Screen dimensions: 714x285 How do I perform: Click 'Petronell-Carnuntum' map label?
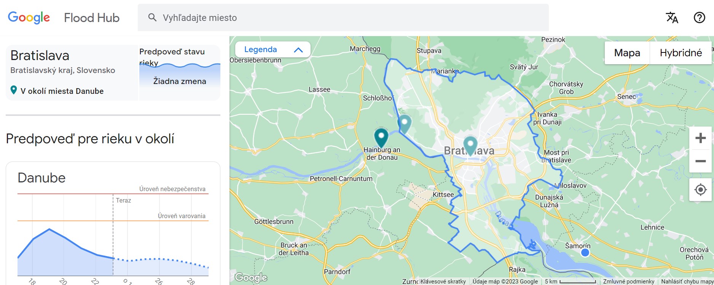(341, 179)
